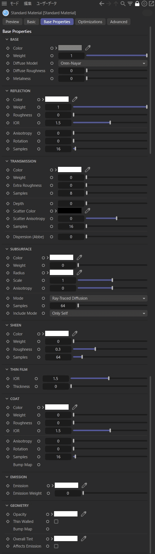Use the eyedropper for Scatter Color
Screen dimensions: 155x554
click(x=87, y=211)
